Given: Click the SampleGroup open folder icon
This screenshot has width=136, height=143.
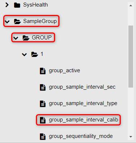Looking at the screenshot, I should pos(17,22).
